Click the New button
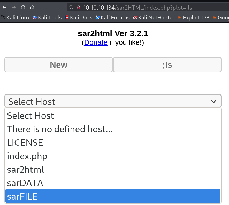Viewport: 229px width, 205px height. [59, 65]
